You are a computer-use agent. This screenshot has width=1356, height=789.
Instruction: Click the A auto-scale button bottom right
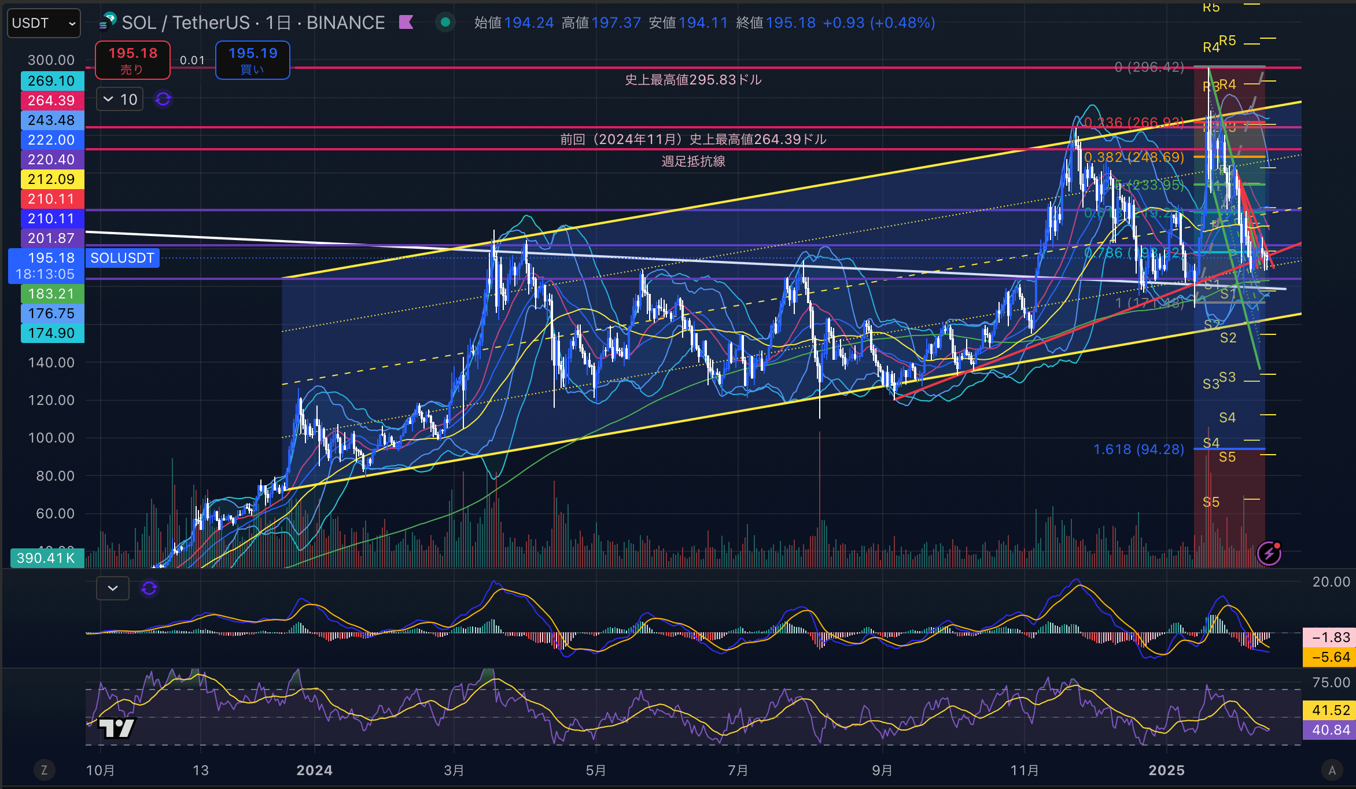point(1332,770)
